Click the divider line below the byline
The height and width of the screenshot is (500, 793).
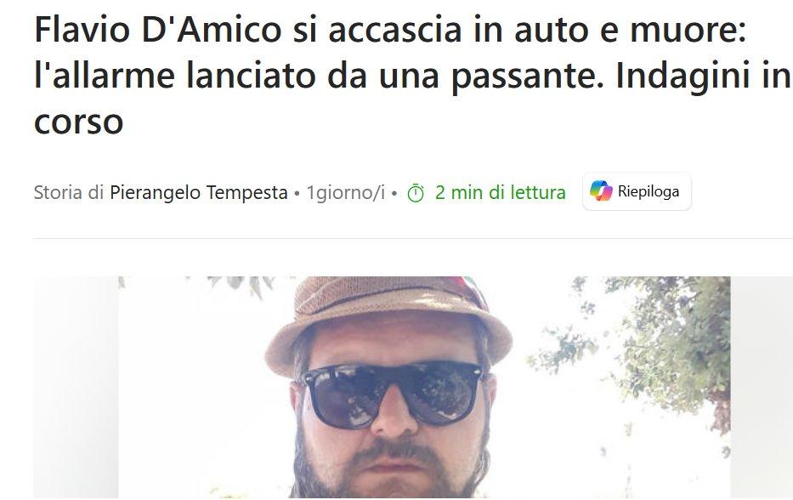click(413, 238)
